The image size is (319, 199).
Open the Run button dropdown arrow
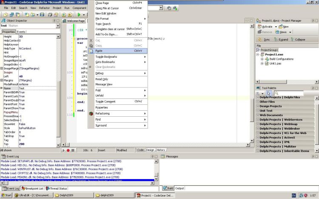click(x=84, y=15)
